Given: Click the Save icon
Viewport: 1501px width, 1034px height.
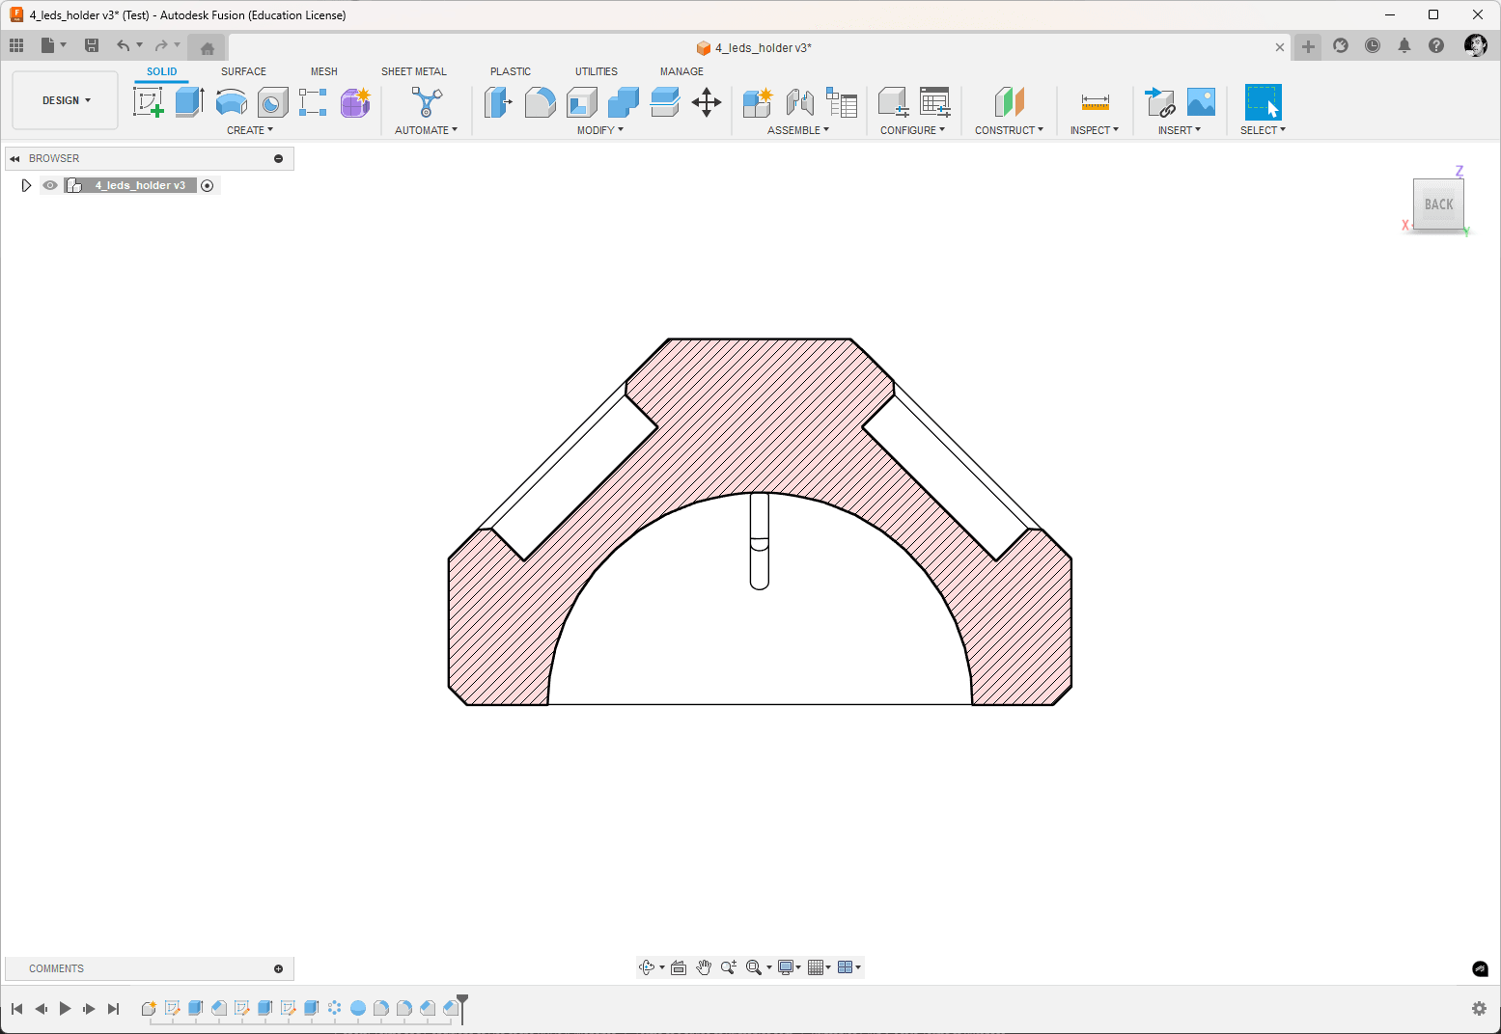Looking at the screenshot, I should 92,45.
